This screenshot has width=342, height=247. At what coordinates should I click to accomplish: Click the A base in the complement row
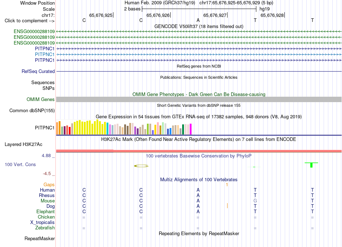198,20
